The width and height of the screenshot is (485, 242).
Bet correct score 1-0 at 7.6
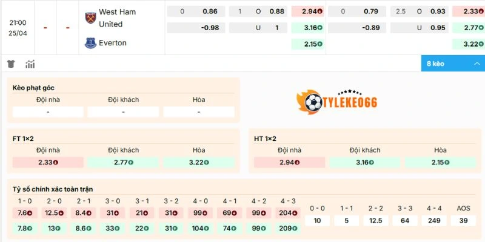pos(25,213)
